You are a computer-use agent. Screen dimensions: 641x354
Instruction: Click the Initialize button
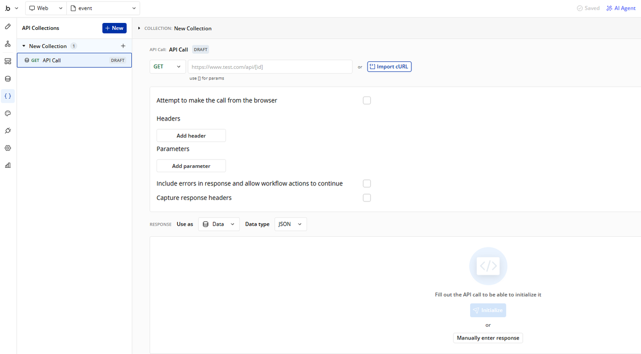click(488, 310)
